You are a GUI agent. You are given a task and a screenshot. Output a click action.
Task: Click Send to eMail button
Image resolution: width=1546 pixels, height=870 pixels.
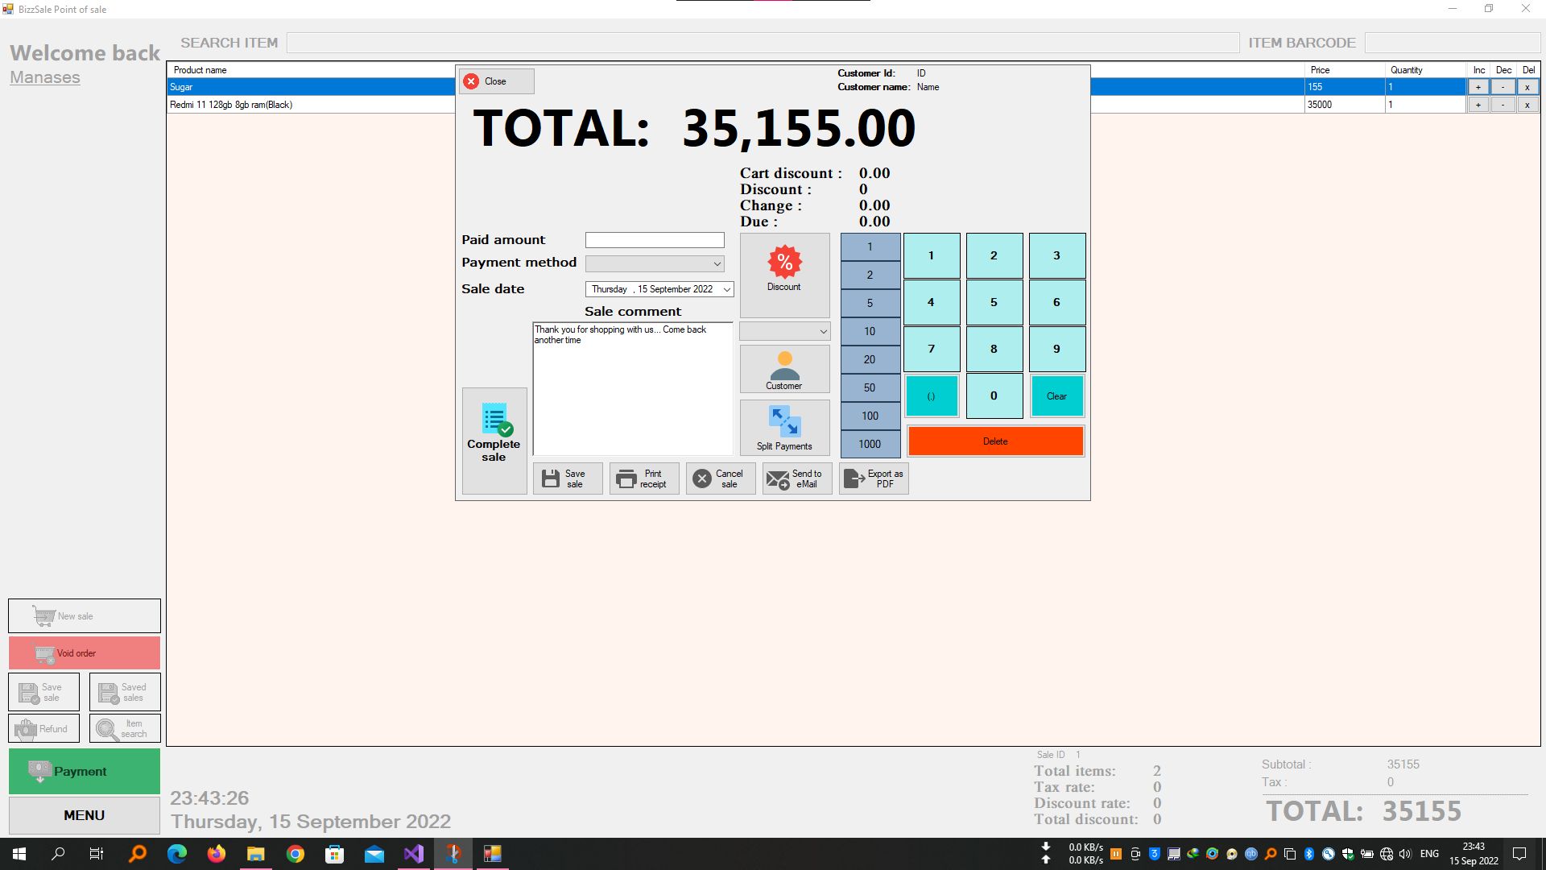(x=797, y=478)
